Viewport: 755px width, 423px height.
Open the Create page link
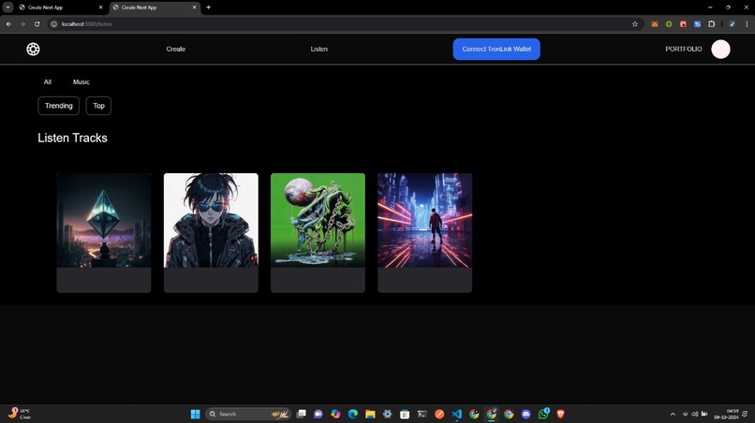point(176,49)
